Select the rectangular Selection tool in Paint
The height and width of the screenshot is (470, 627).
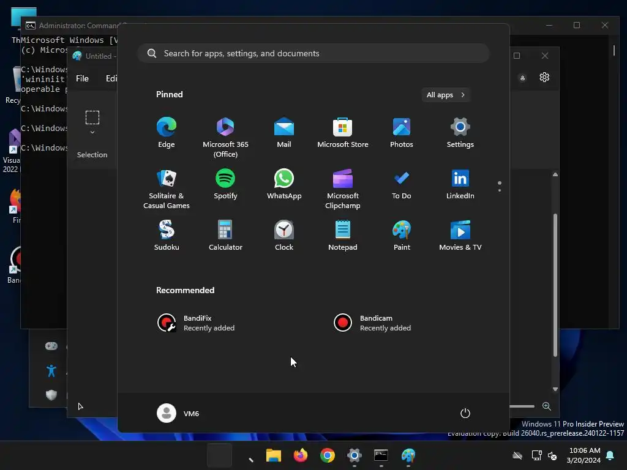point(92,117)
